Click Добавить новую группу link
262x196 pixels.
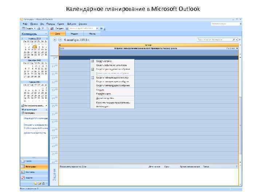click(x=35, y=133)
